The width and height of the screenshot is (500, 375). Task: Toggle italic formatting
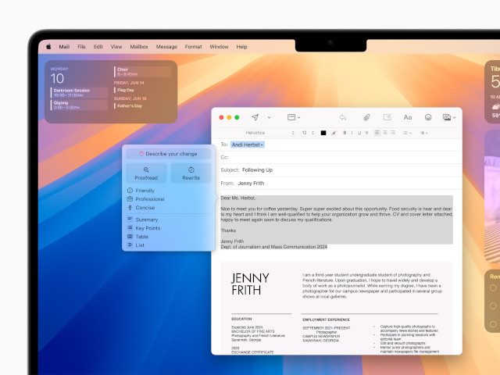point(352,133)
